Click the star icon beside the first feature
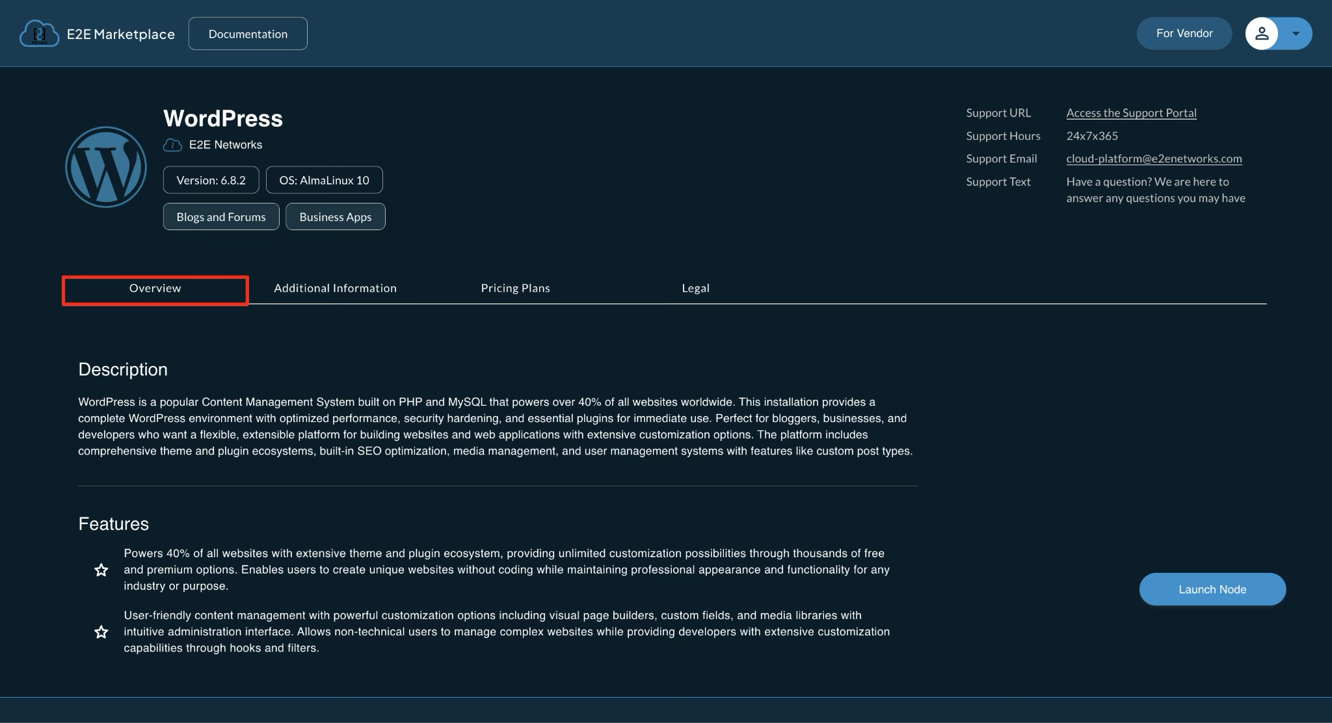Screen dimensions: 1332x723 coord(101,570)
